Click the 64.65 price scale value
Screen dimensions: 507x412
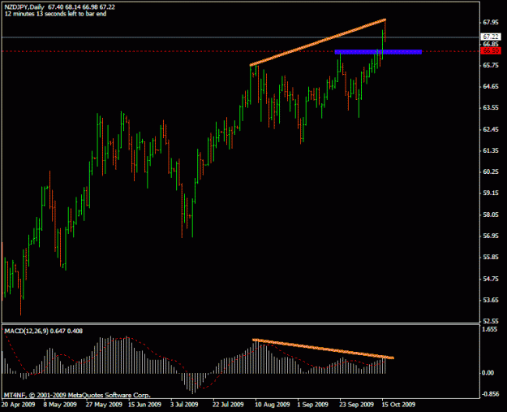(x=490, y=86)
